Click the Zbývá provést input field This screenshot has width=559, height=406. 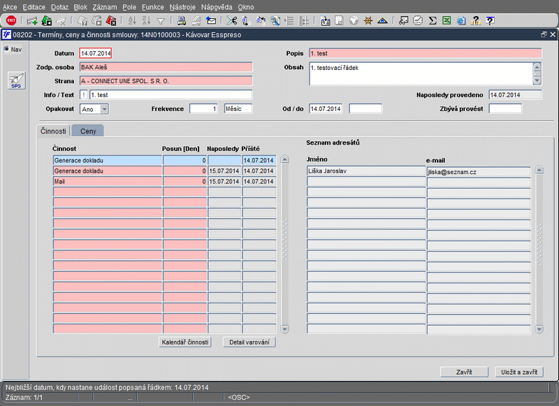tap(505, 109)
